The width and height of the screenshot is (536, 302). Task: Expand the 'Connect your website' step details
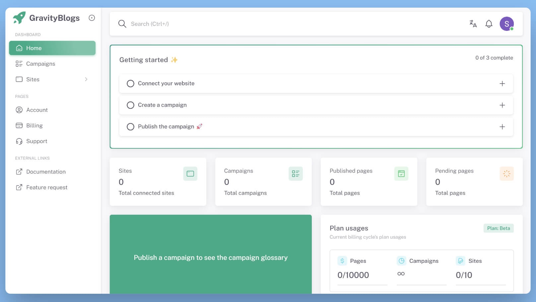[x=502, y=83]
